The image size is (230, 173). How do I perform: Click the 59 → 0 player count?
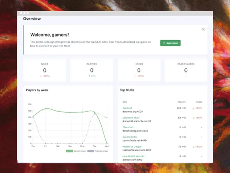coord(182,118)
